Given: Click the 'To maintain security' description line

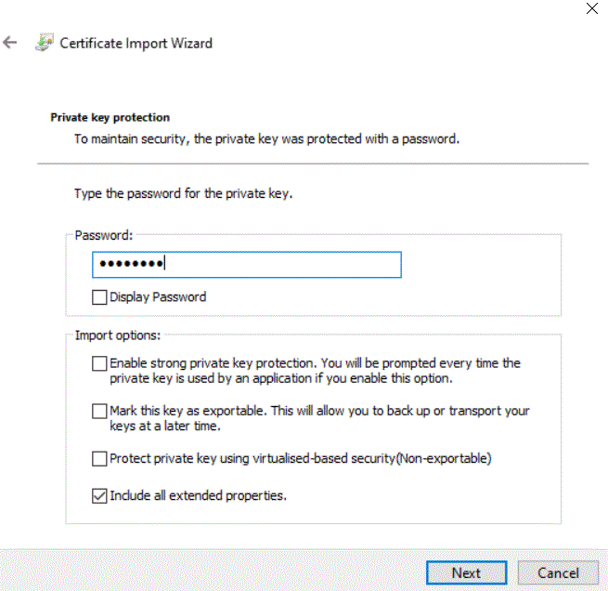Looking at the screenshot, I should (x=266, y=138).
